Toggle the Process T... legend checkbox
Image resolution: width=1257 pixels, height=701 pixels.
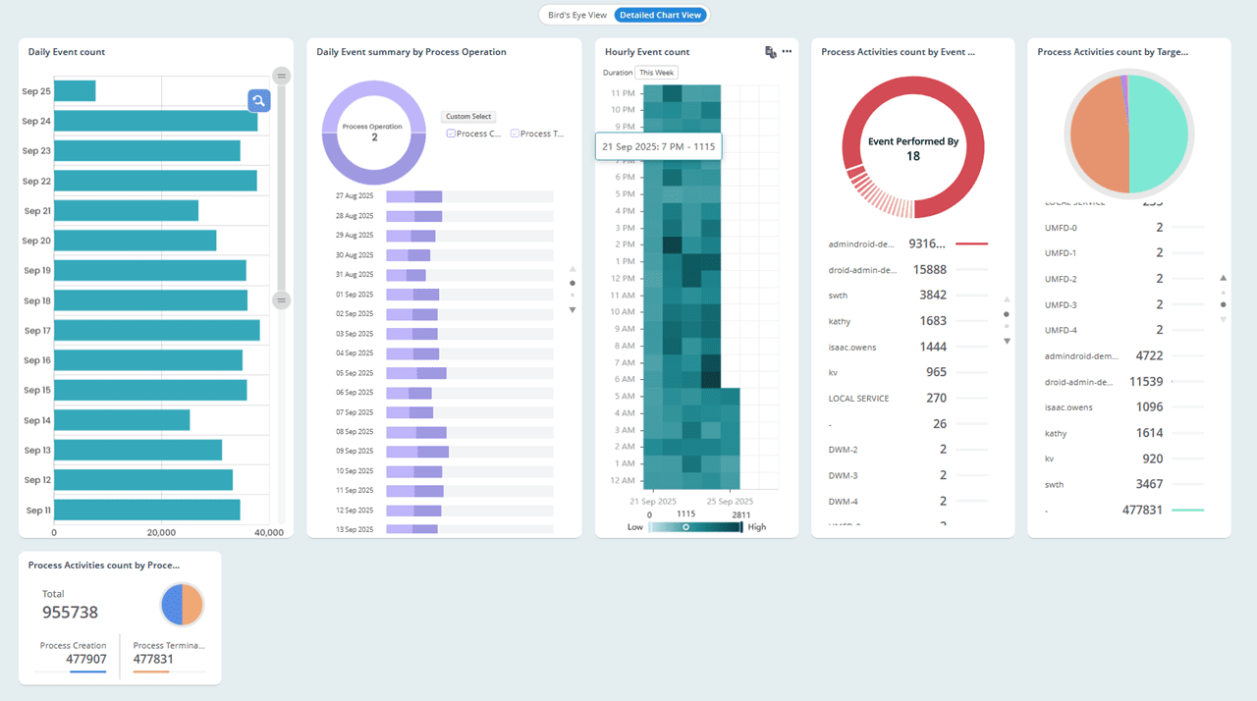516,134
